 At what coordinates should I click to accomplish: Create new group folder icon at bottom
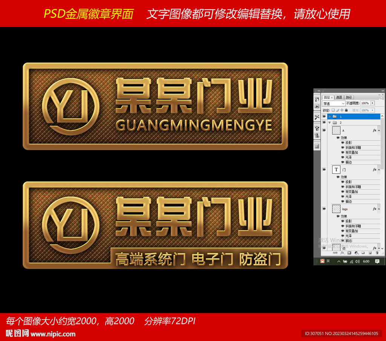point(363,253)
